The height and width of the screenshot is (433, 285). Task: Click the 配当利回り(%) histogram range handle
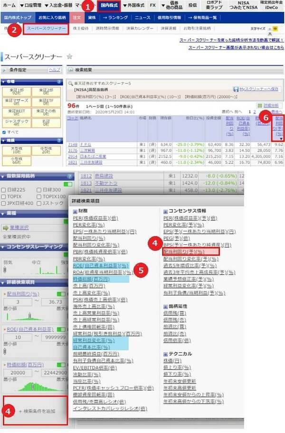pos(29,315)
